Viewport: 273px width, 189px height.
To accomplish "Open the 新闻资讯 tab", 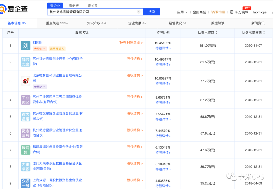I will click(x=258, y=23).
